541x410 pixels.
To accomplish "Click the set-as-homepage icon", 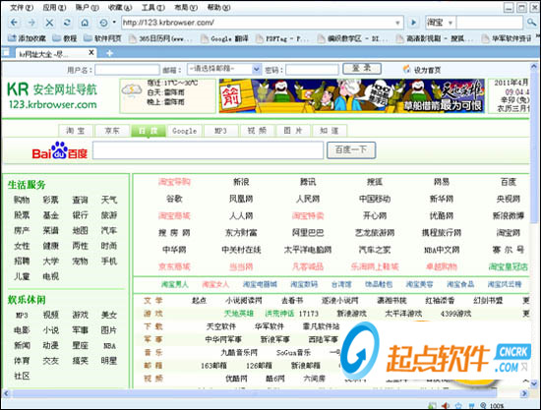I will pyautogui.click(x=407, y=69).
